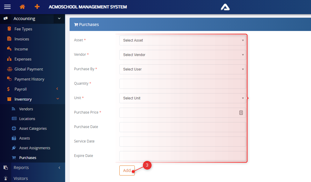This screenshot has width=311, height=182.
Task: Click the hamburger menu icon
Action: tap(7, 7)
